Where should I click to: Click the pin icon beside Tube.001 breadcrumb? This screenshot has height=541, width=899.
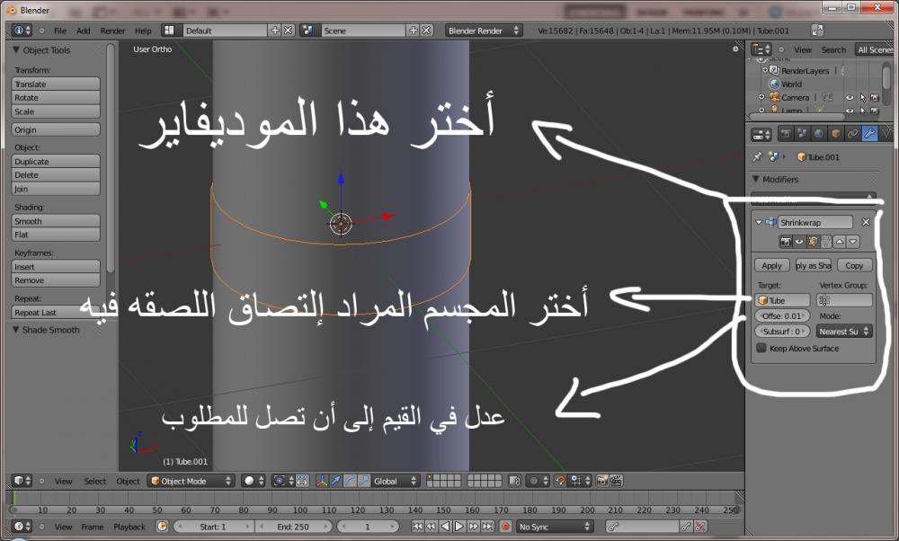pyautogui.click(x=758, y=157)
